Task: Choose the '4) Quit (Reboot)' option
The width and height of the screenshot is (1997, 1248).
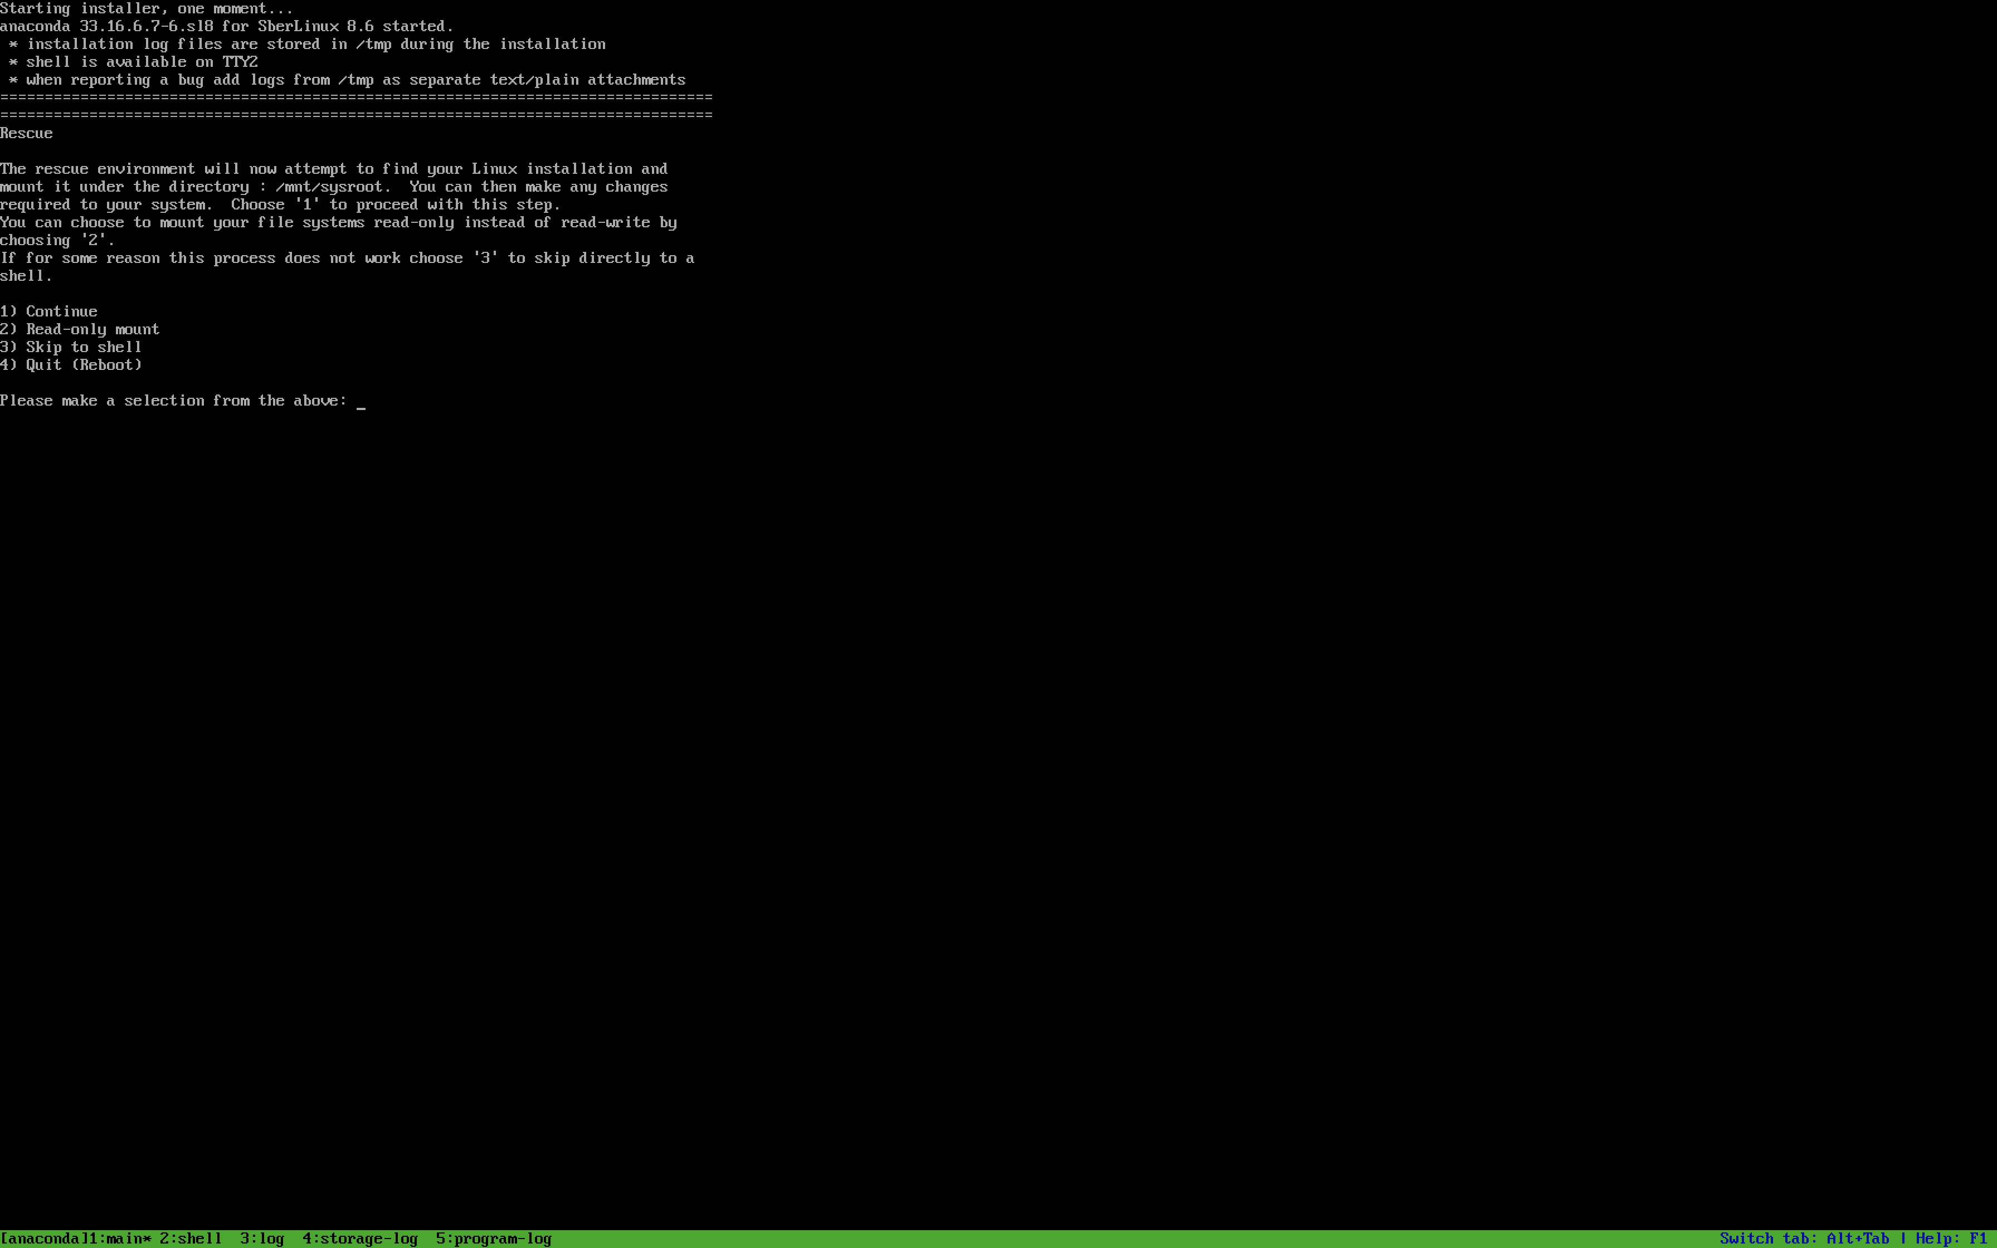Action: [x=71, y=365]
